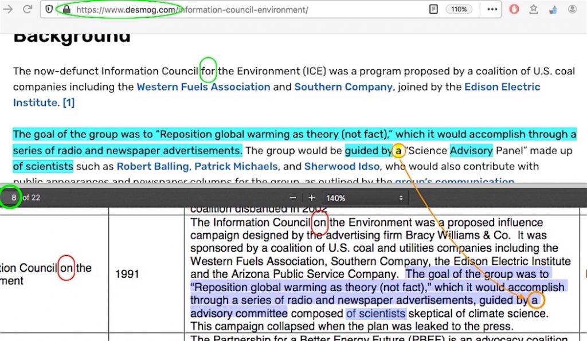Open the account profile icon
Screen dimensions: 587x341
click(572, 10)
